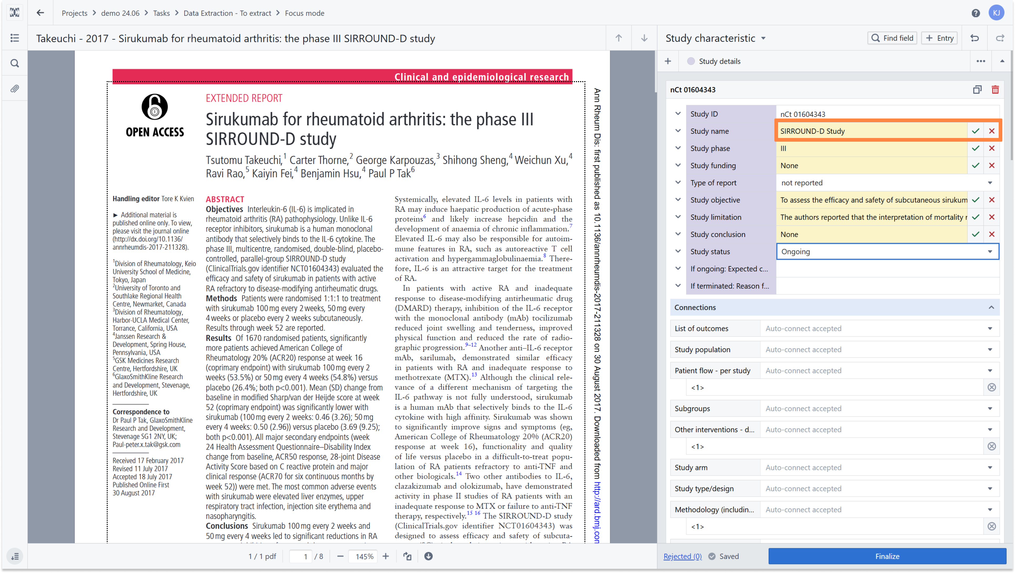Click the Find field button
Image resolution: width=1015 pixels, height=573 pixels.
pyautogui.click(x=892, y=38)
